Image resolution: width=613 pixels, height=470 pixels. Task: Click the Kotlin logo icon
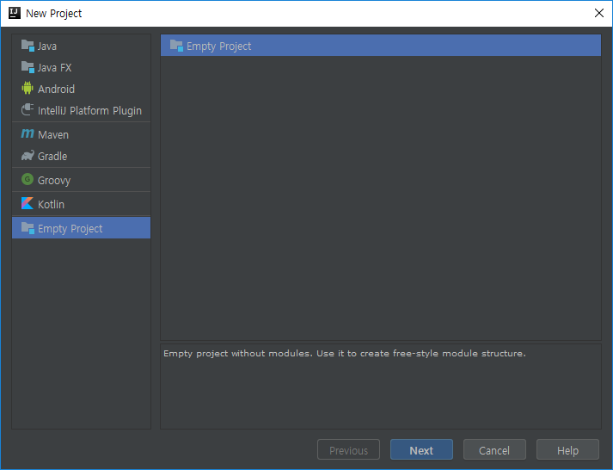coord(28,203)
